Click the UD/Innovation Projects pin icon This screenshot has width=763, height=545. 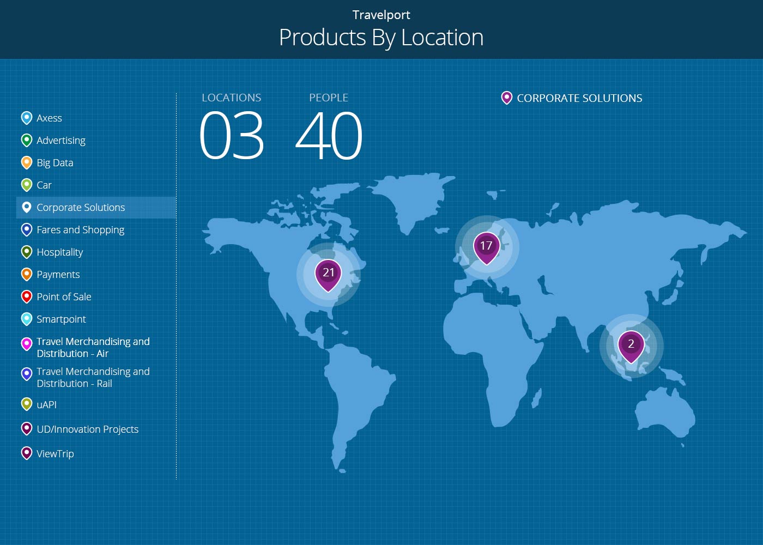click(x=26, y=428)
